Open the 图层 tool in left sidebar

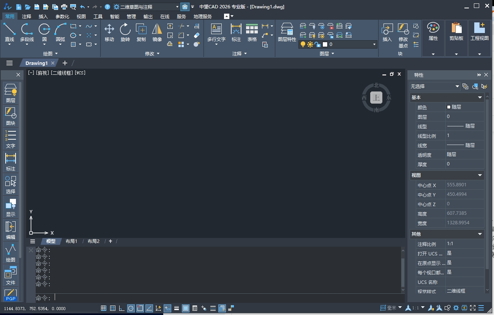[11, 93]
